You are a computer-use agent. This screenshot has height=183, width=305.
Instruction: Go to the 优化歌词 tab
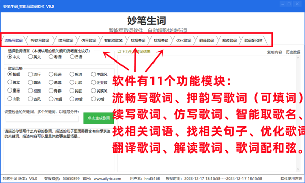coord(184,41)
